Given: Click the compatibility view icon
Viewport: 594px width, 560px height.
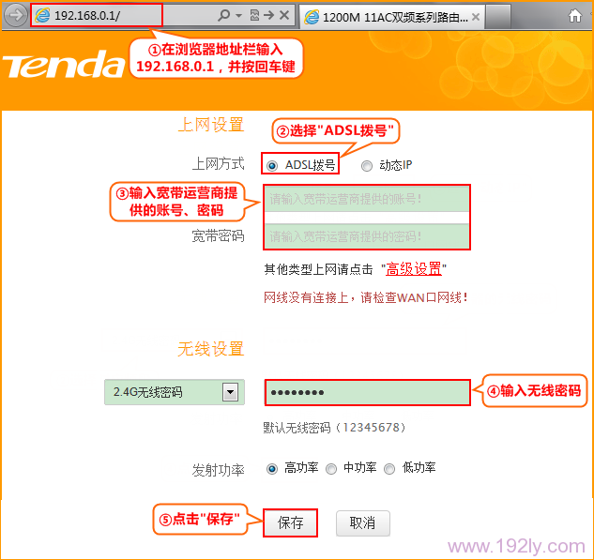Looking at the screenshot, I should (x=254, y=15).
